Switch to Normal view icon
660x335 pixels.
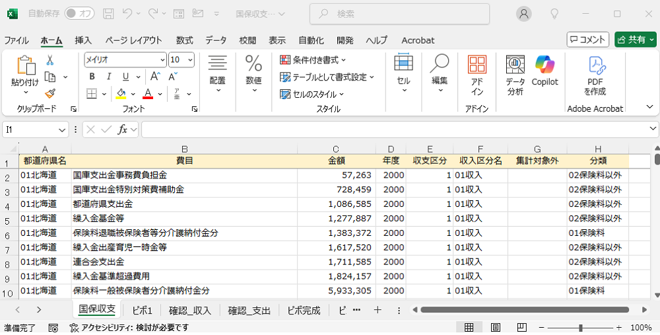tap(469, 328)
